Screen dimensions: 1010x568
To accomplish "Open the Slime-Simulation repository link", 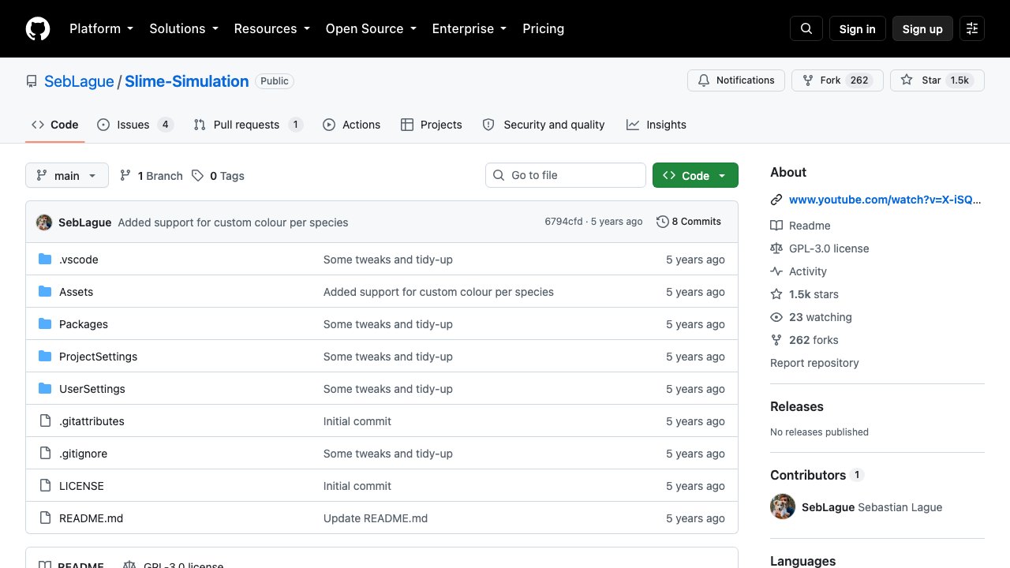I will tap(187, 81).
